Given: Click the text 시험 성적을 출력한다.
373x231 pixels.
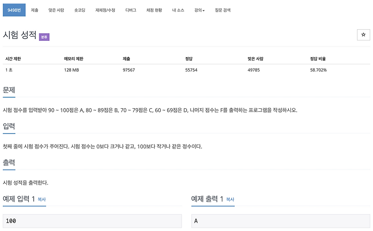Looking at the screenshot, I should coord(25,182).
